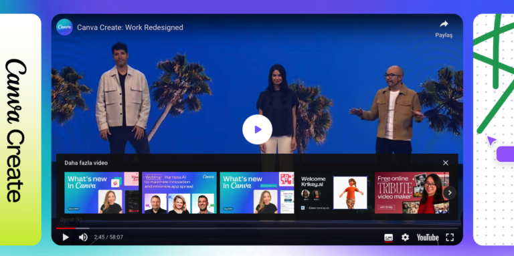Enter fullscreen with the fullscreen icon

click(450, 237)
